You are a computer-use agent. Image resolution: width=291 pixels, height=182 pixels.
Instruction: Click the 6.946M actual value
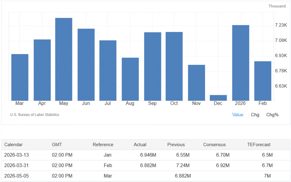pos(148,155)
